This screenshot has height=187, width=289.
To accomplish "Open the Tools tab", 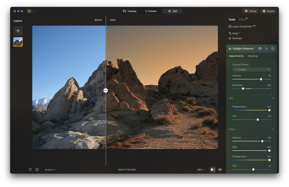I will [232, 19].
